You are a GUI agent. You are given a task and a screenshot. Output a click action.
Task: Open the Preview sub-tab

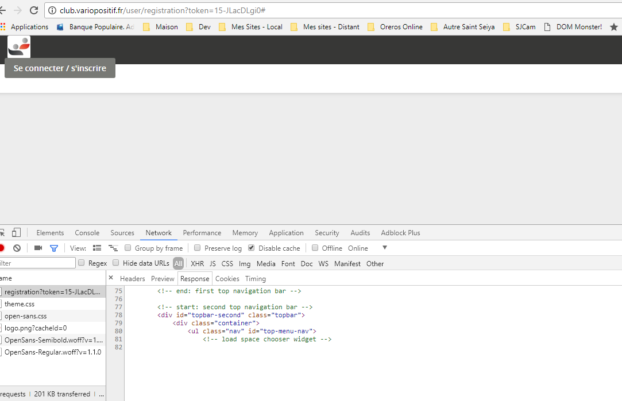tap(163, 279)
